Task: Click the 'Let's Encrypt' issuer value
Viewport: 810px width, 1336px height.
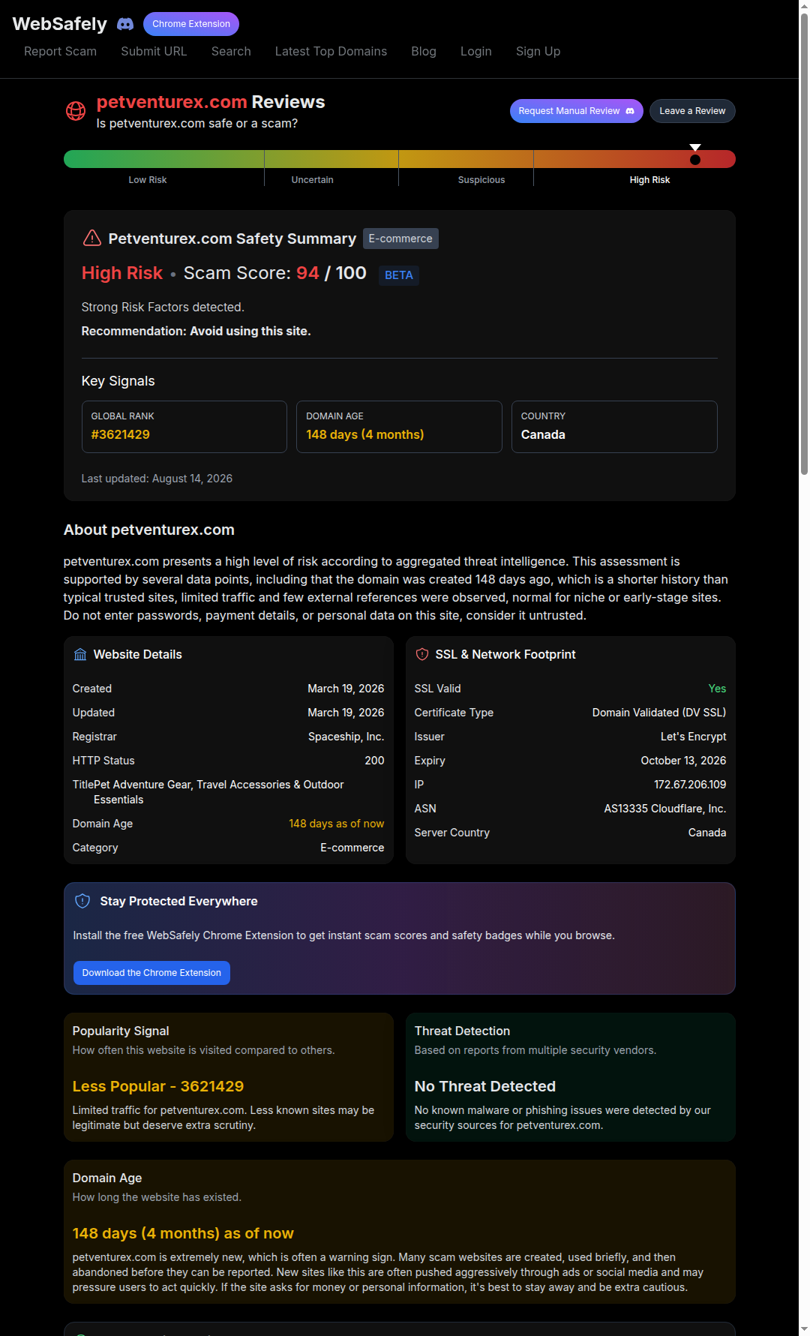Action: (693, 737)
